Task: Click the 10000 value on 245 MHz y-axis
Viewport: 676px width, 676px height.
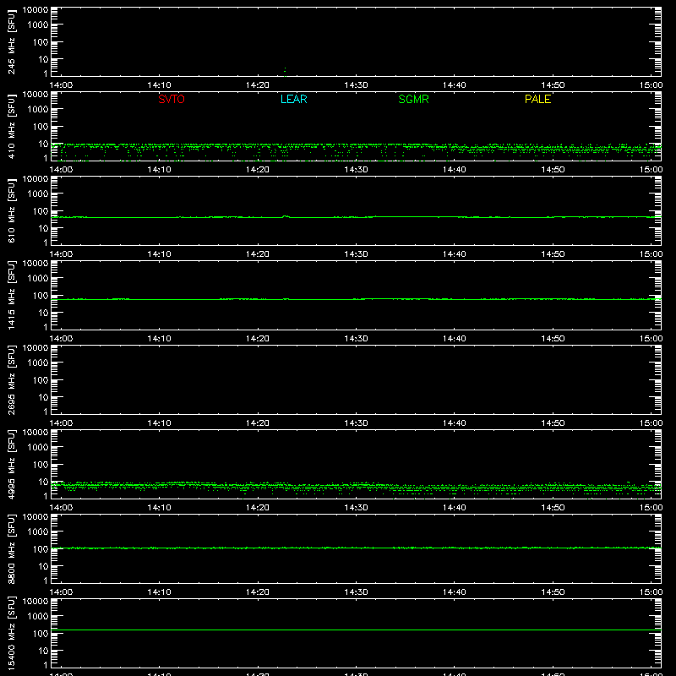Action: pyautogui.click(x=35, y=10)
